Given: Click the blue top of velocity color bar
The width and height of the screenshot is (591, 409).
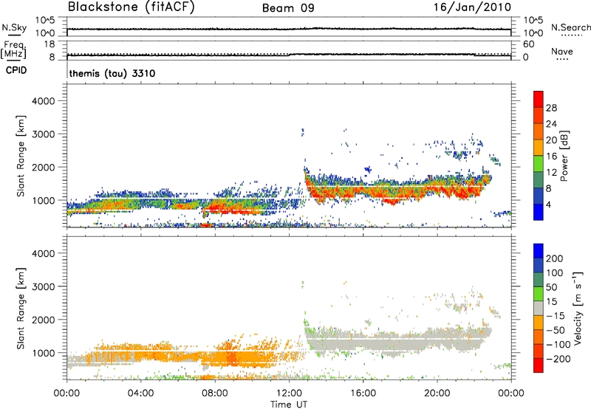Looking at the screenshot, I should tap(539, 251).
